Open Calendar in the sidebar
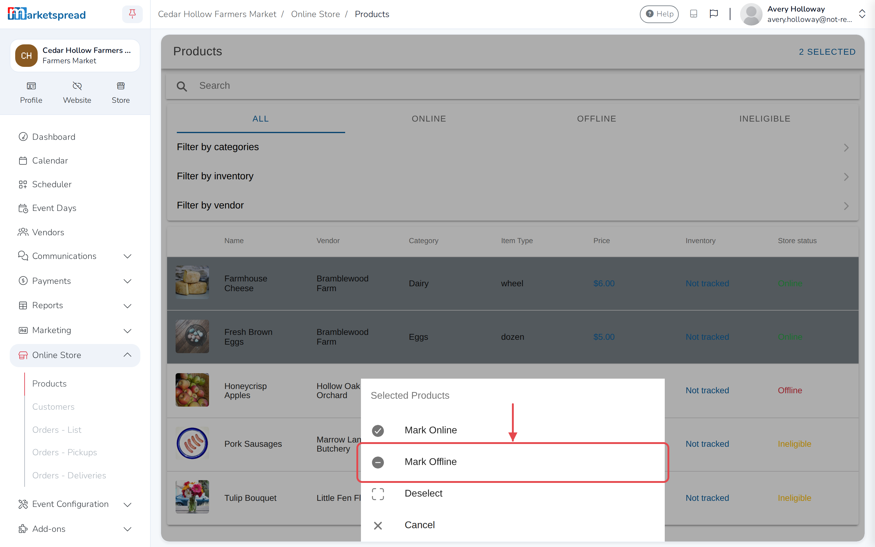Image resolution: width=875 pixels, height=547 pixels. coord(75,161)
